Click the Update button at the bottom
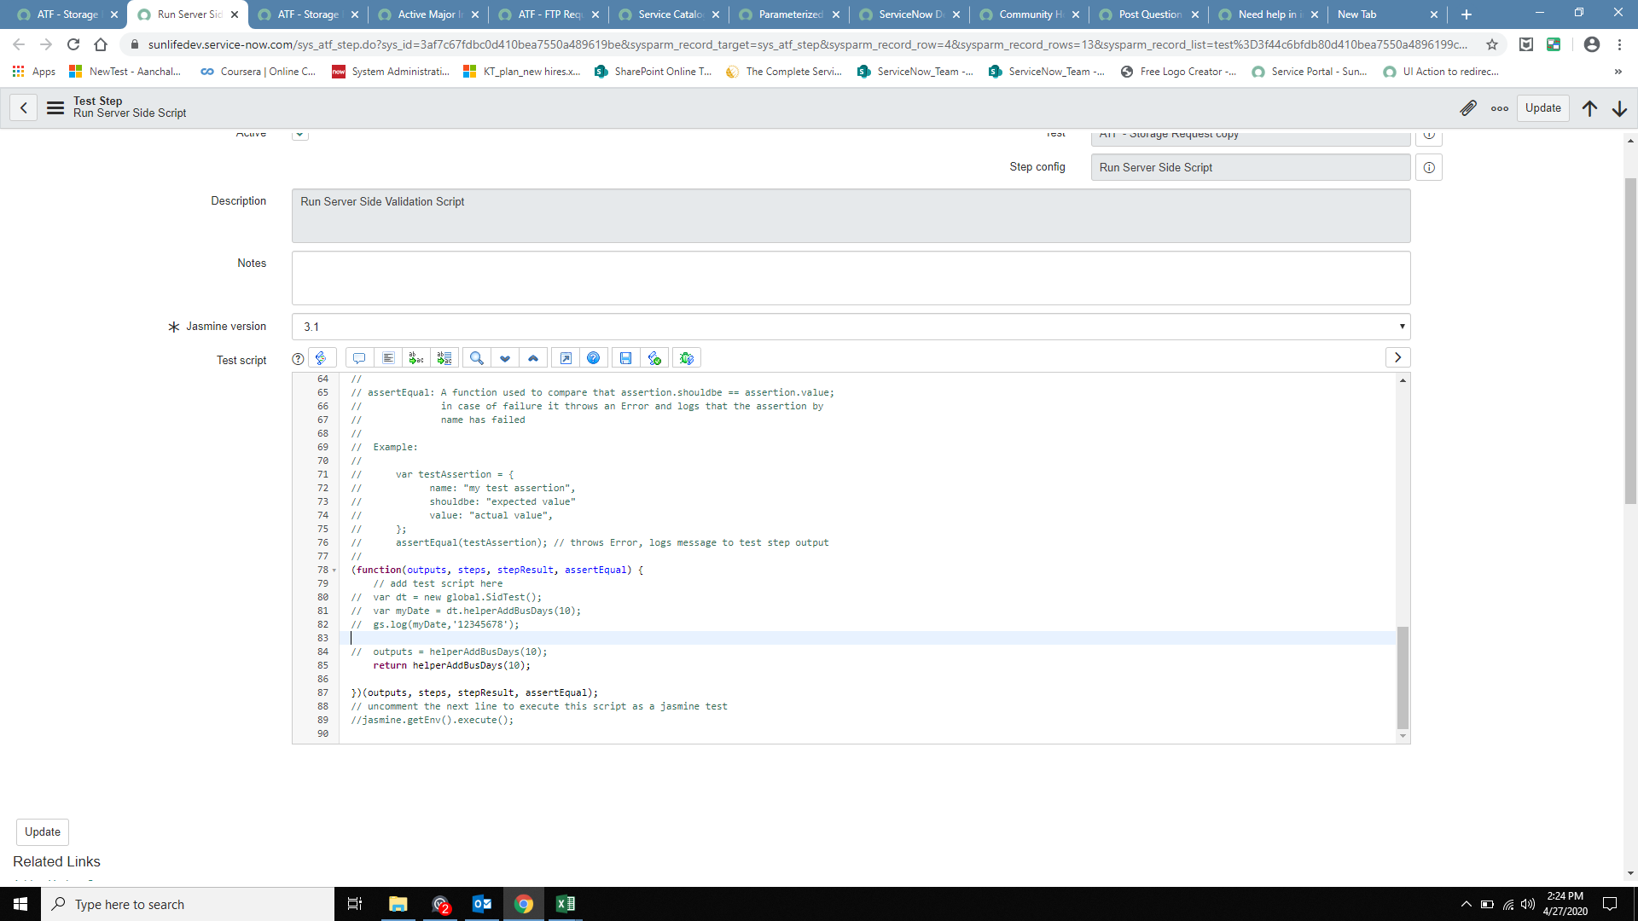The height and width of the screenshot is (921, 1638). 42,831
